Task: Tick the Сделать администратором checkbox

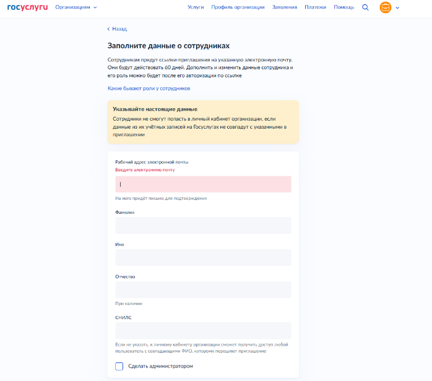Action: point(119,366)
